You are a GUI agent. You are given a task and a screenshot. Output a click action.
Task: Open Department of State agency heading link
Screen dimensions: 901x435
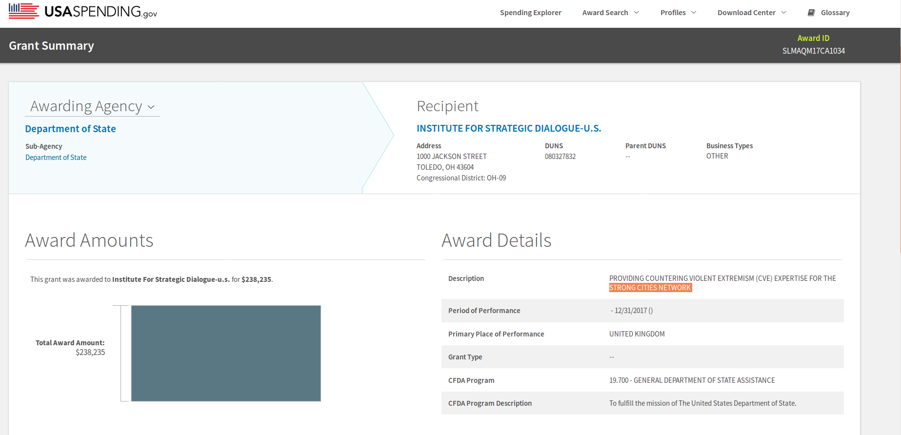click(x=70, y=129)
